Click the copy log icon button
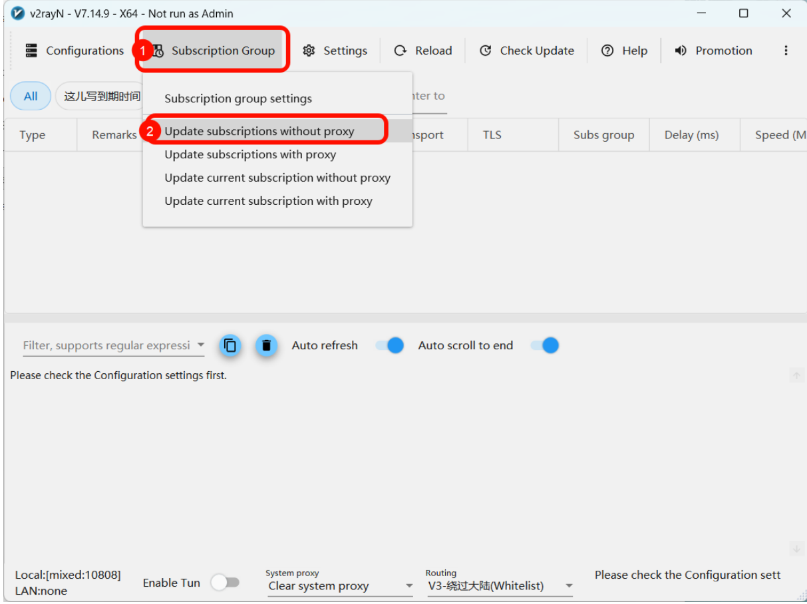The width and height of the screenshot is (807, 604). tap(230, 345)
